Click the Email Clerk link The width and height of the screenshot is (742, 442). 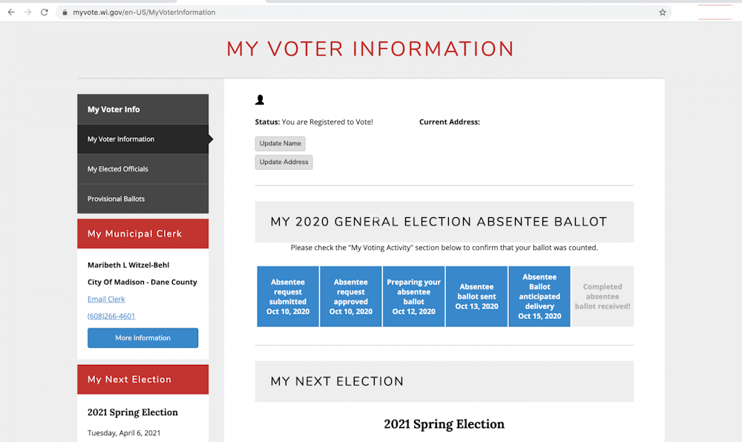click(x=106, y=299)
